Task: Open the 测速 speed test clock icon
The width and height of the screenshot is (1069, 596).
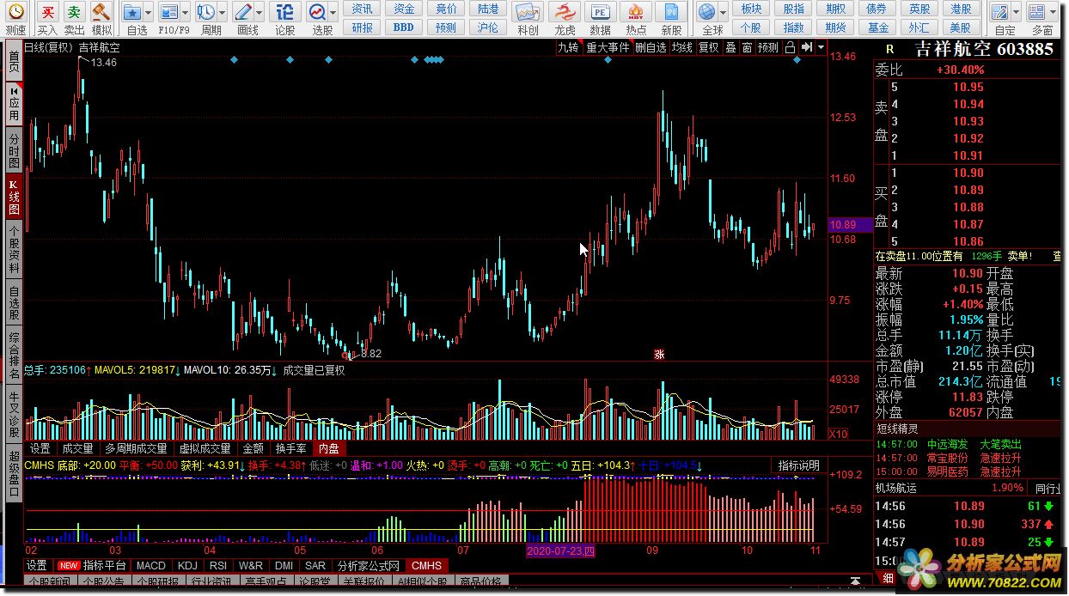Action: coord(15,12)
